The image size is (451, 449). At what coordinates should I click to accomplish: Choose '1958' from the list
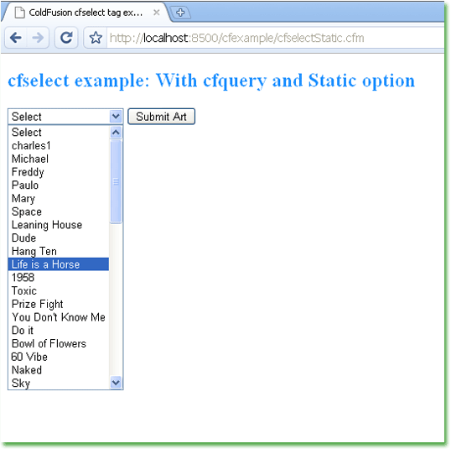[59, 278]
